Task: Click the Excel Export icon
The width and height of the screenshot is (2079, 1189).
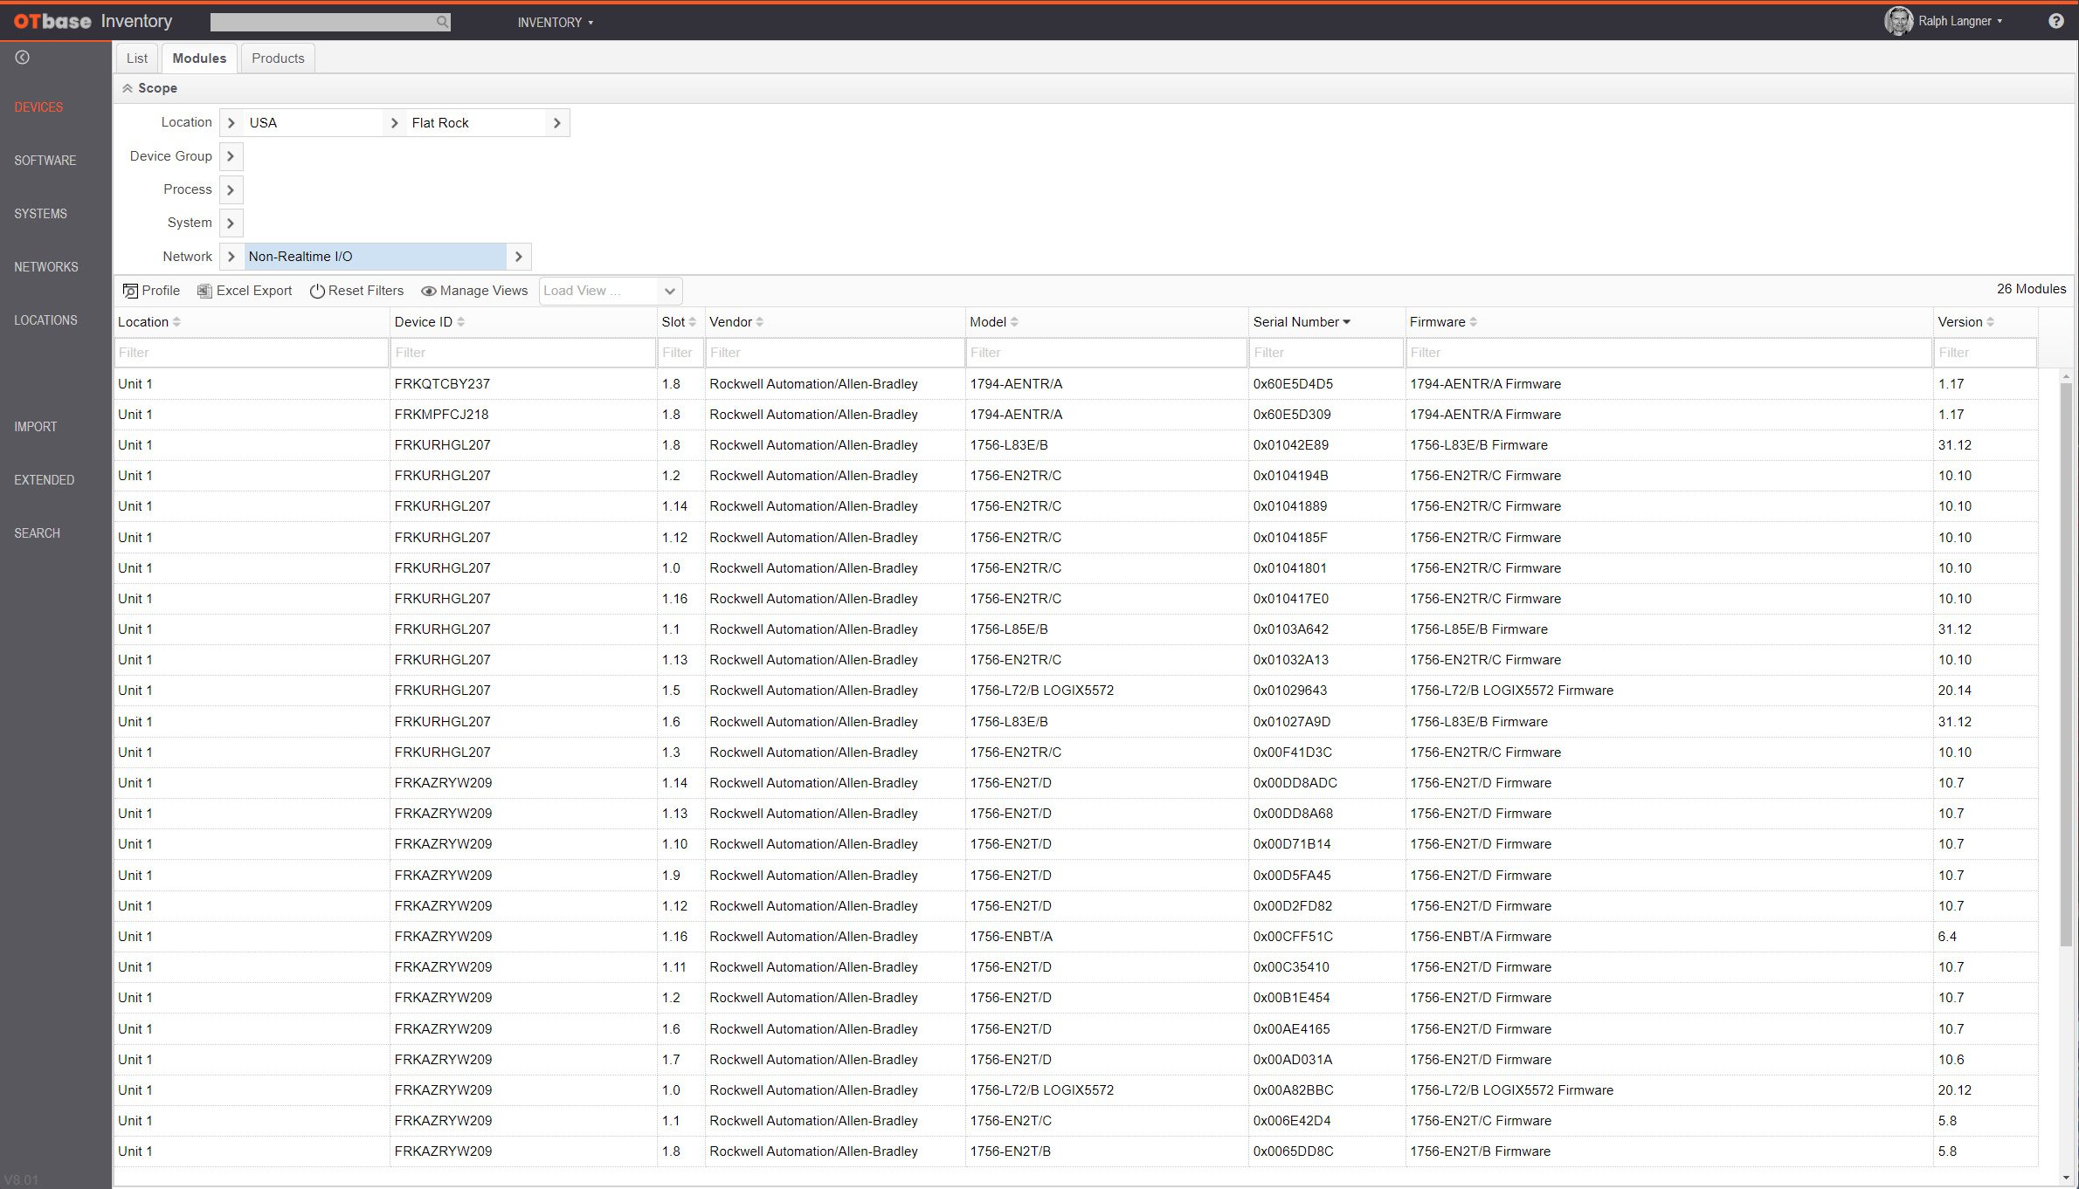Action: [x=204, y=291]
